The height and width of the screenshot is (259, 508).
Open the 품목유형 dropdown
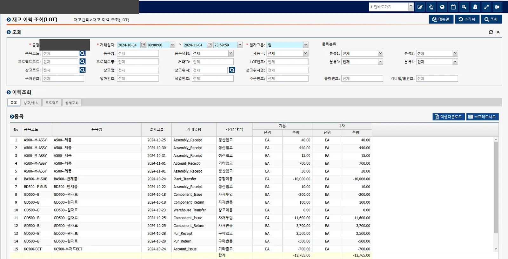(231, 53)
